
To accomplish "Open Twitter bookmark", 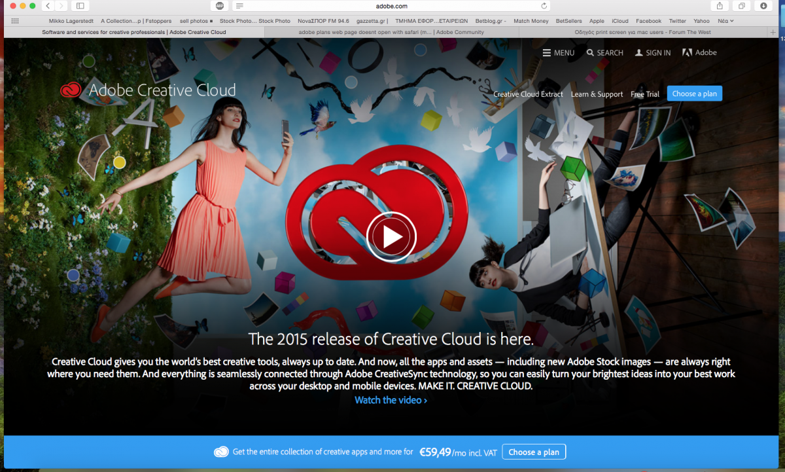I will [x=678, y=21].
